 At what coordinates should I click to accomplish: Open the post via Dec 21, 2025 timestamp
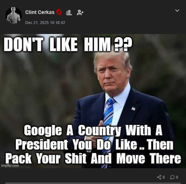pyautogui.click(x=45, y=23)
